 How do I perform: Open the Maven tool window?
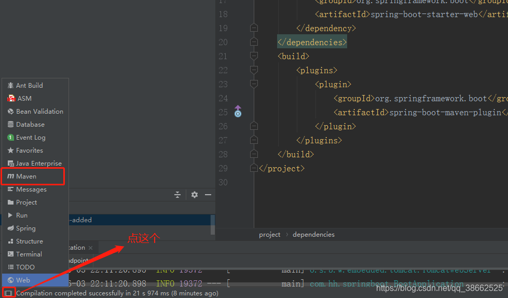[x=35, y=176]
